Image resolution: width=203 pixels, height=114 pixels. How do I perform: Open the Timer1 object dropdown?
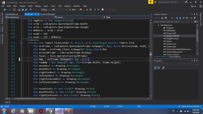point(102,17)
